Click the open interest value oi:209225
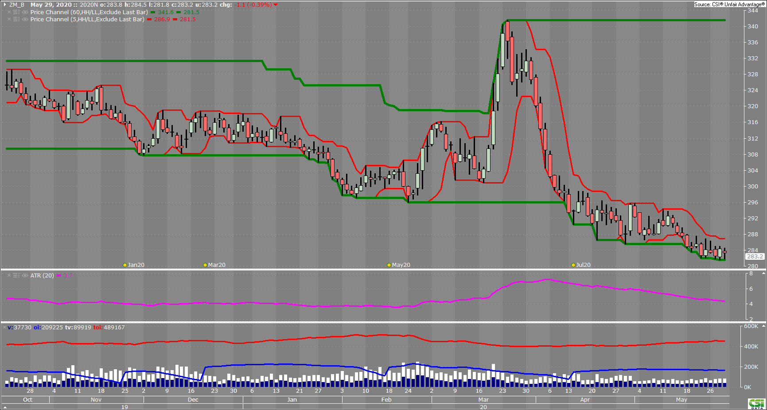Viewport: 767px width, 410px height. coord(48,328)
